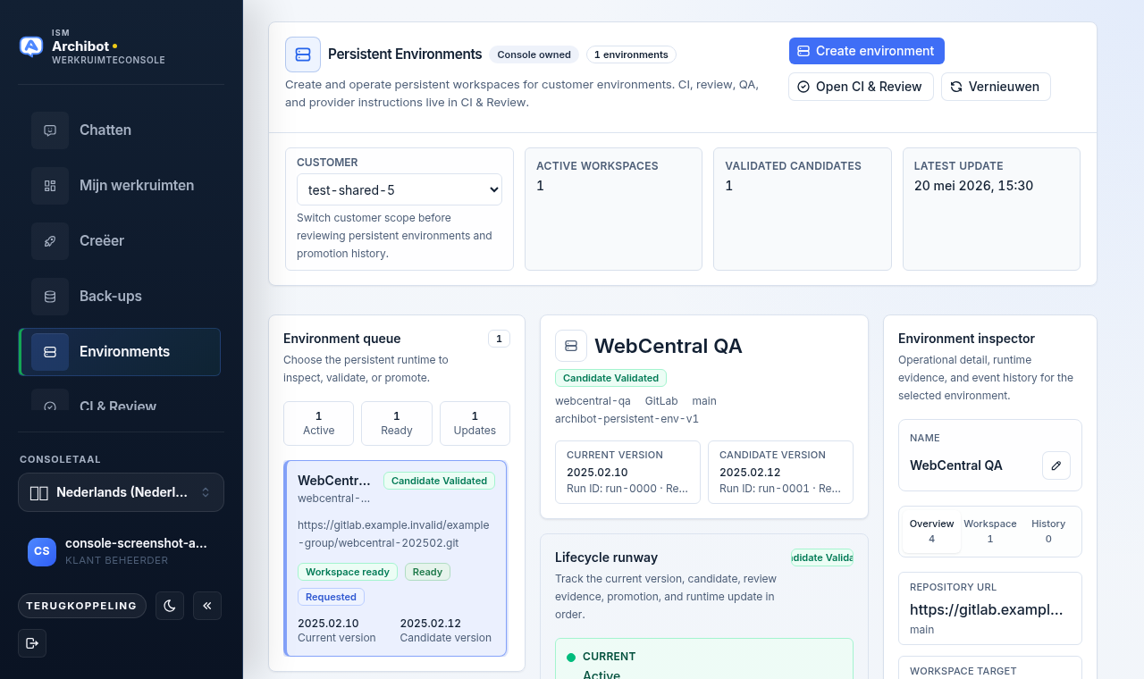This screenshot has width=1144, height=679.
Task: Click the Workspace Target field label
Action: click(x=963, y=671)
